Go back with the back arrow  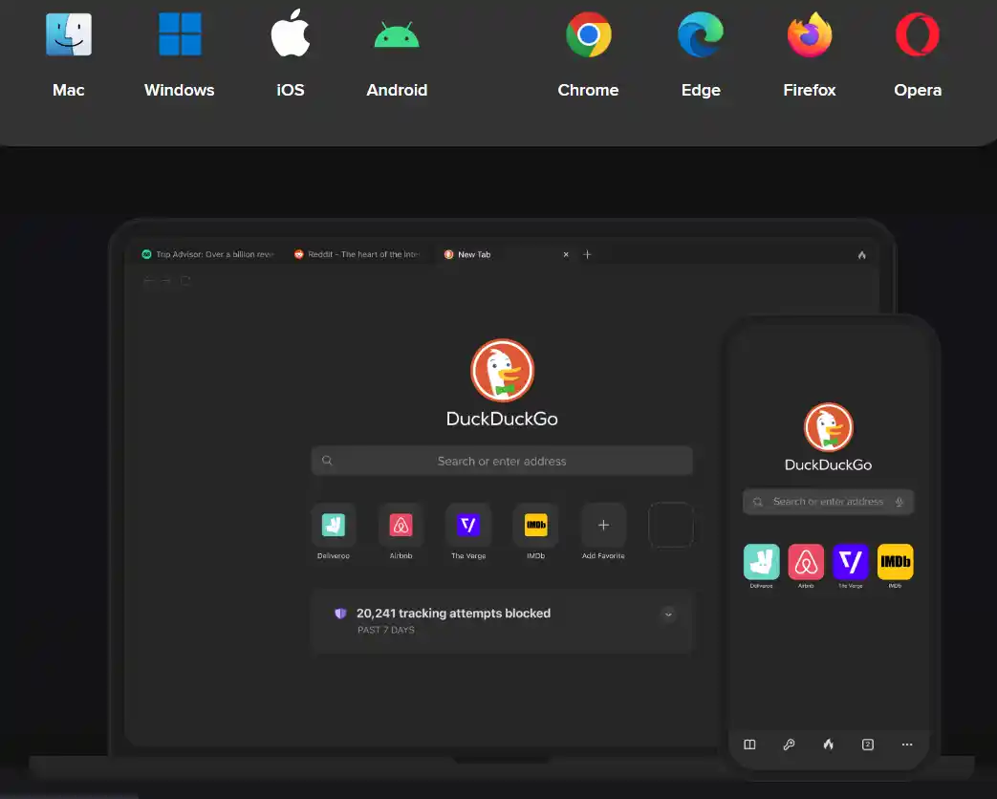click(x=147, y=280)
